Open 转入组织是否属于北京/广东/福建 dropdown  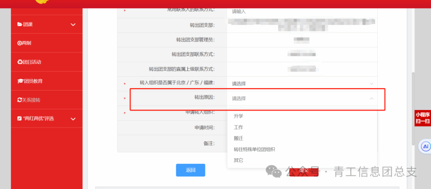point(302,84)
